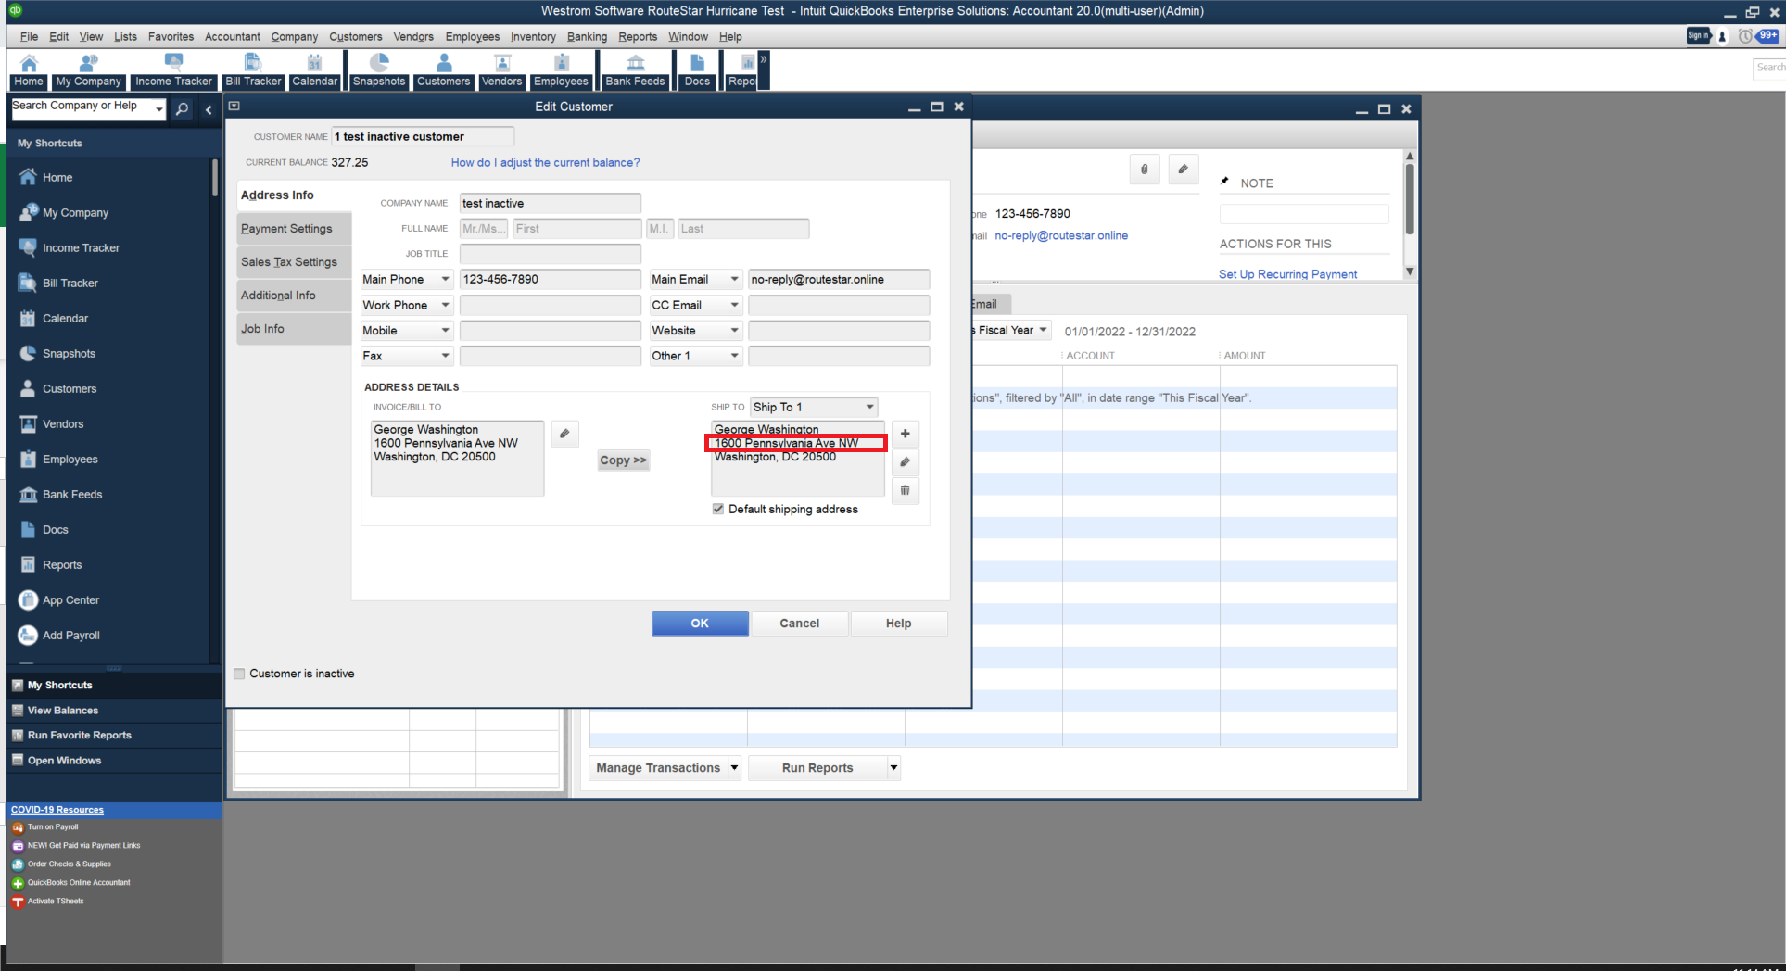Click Copy >> address button
This screenshot has width=1786, height=971.
(623, 460)
